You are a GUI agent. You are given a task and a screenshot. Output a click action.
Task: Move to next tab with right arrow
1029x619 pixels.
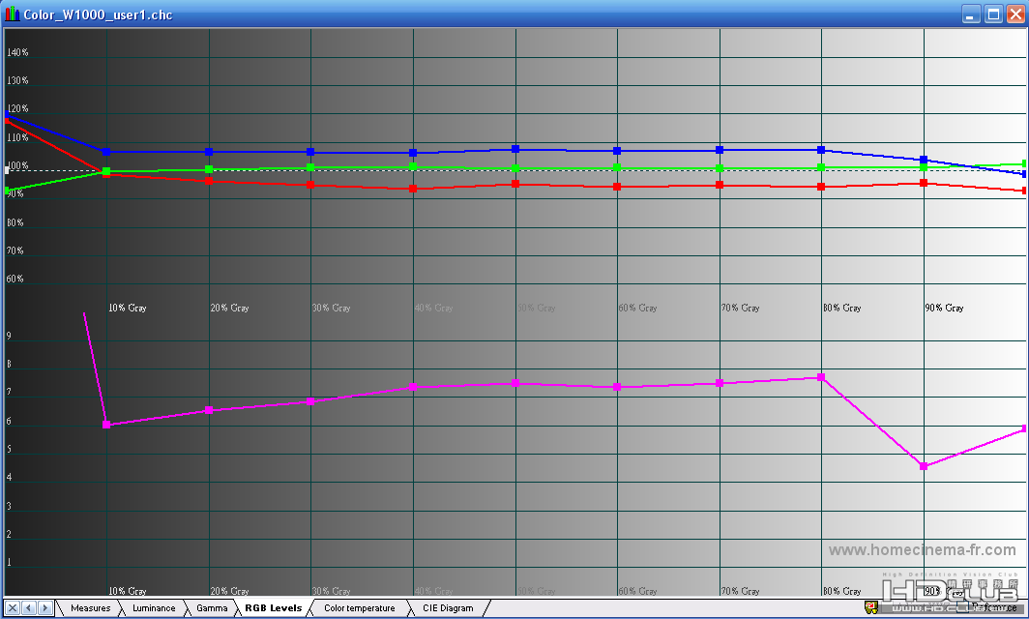[45, 607]
